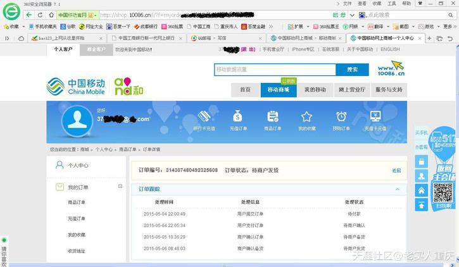Click the QR code thumbnail on the right

pos(443,192)
